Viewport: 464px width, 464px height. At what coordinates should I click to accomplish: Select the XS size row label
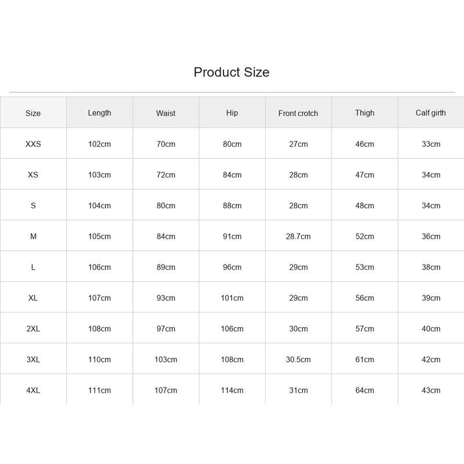pos(33,175)
